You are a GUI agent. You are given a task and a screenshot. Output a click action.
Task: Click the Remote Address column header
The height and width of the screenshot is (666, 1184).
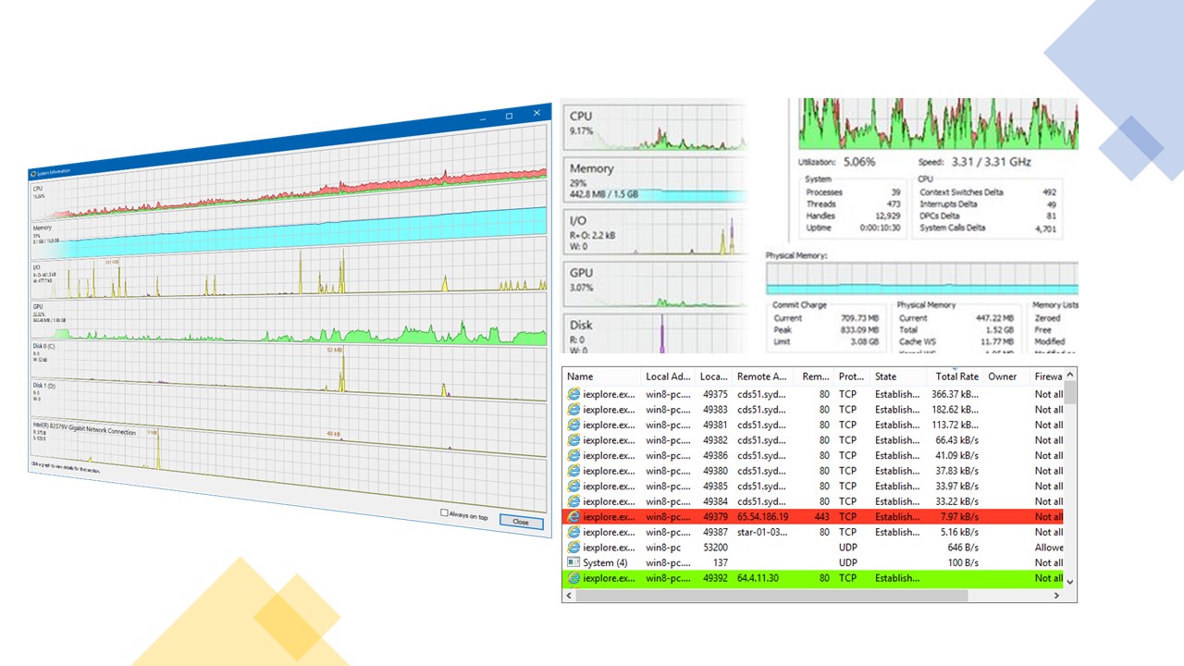pos(762,376)
